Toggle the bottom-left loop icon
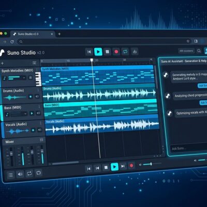207x207 pixels. click(x=29, y=173)
